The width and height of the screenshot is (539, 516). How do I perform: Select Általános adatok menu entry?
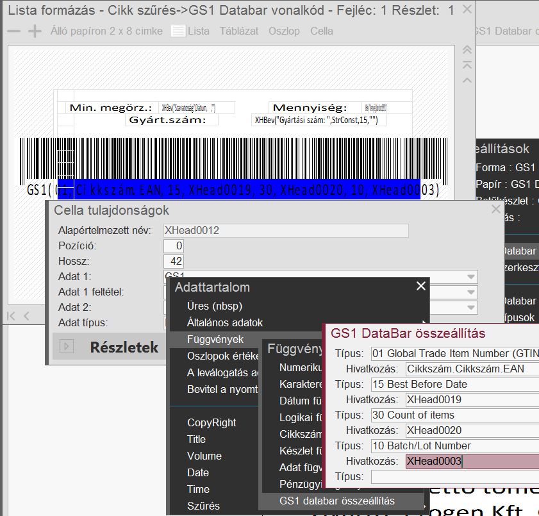pos(225,322)
